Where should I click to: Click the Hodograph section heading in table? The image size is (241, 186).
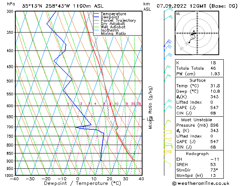click(x=197, y=153)
